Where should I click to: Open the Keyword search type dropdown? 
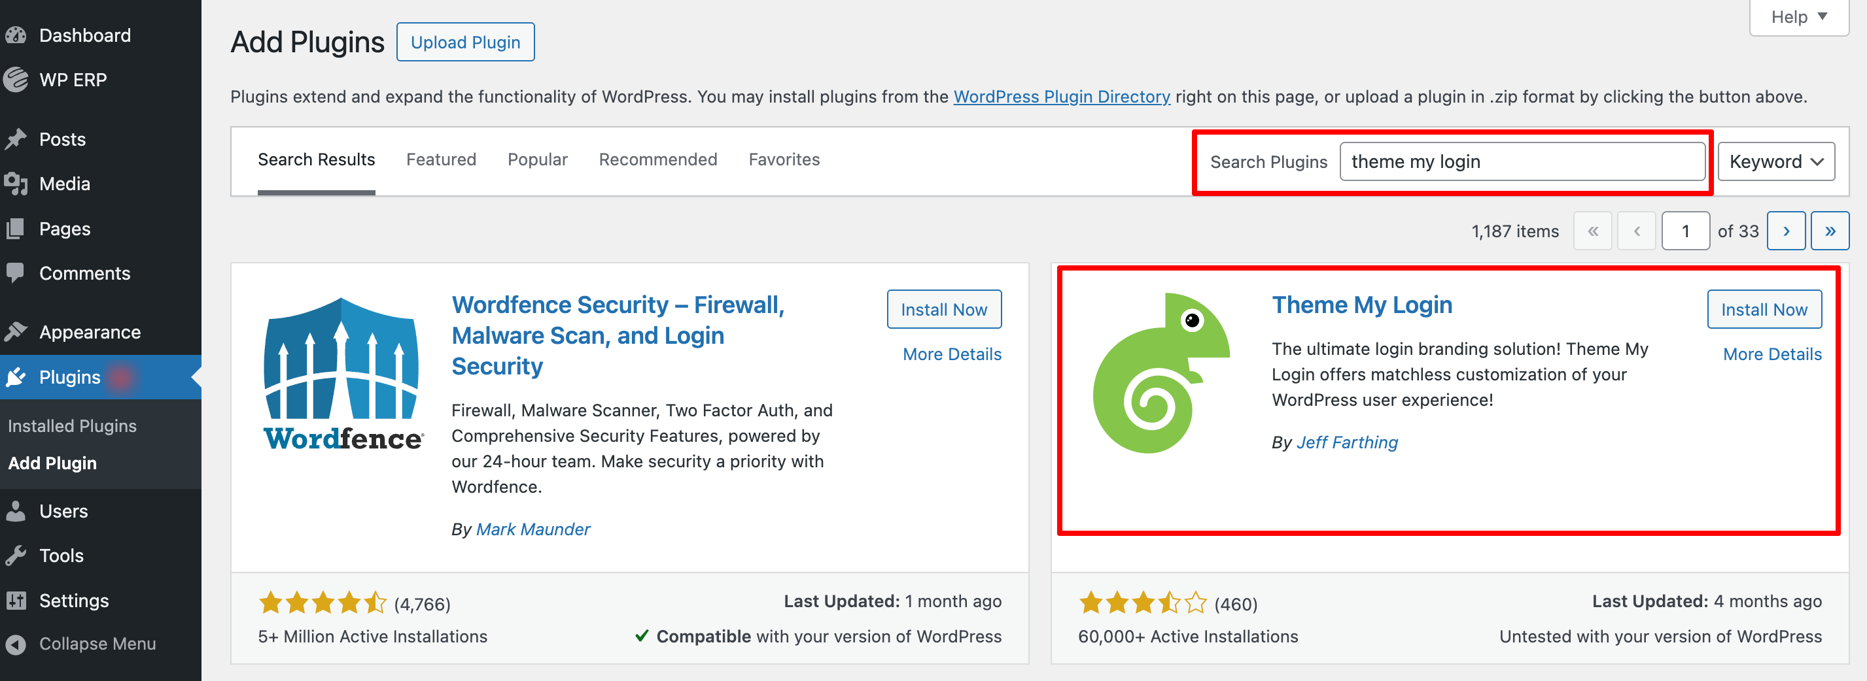[1775, 161]
